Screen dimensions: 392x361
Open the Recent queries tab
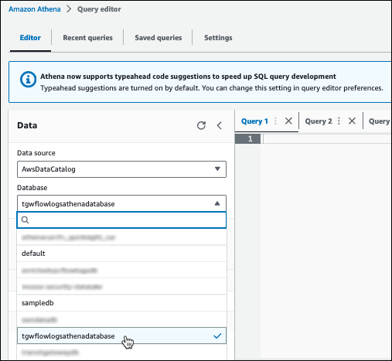pos(87,38)
